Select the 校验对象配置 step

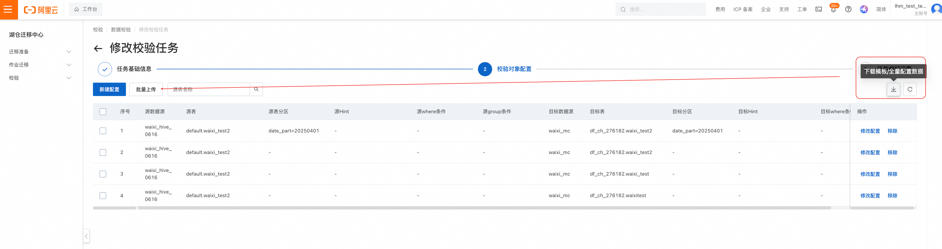pos(505,69)
